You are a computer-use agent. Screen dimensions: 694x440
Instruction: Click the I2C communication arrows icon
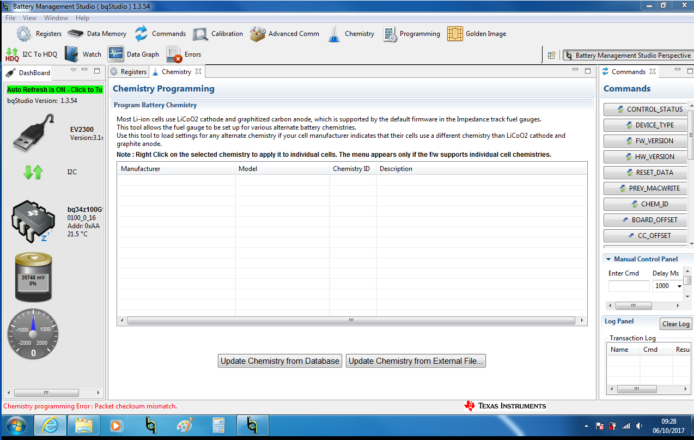click(x=33, y=172)
